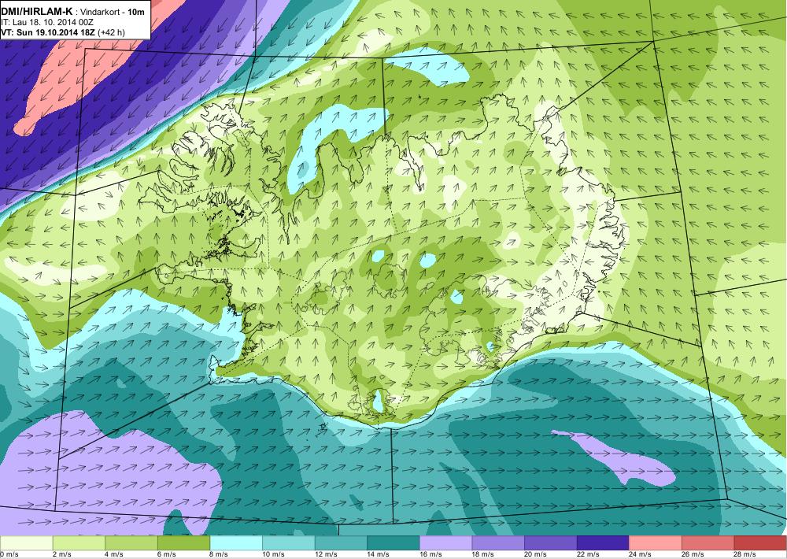Select the light cyan swatch between 8 and 10 m/s
Viewport: 787px width, 559px height.
click(236, 543)
